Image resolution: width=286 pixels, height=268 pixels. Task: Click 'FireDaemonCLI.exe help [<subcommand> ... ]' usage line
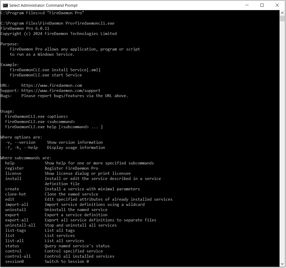click(54, 127)
